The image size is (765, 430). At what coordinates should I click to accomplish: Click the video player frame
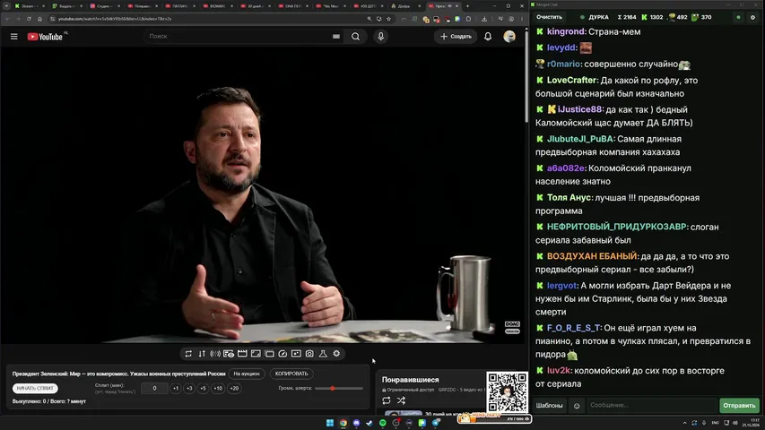[263, 195]
